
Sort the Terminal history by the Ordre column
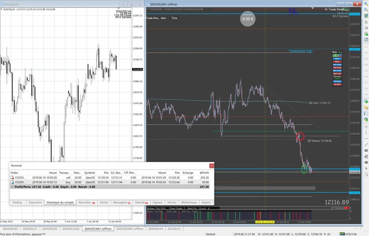pos(15,172)
